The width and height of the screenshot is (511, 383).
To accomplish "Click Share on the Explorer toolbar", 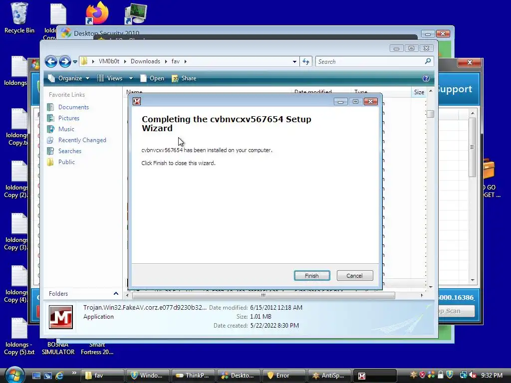I will pos(184,78).
